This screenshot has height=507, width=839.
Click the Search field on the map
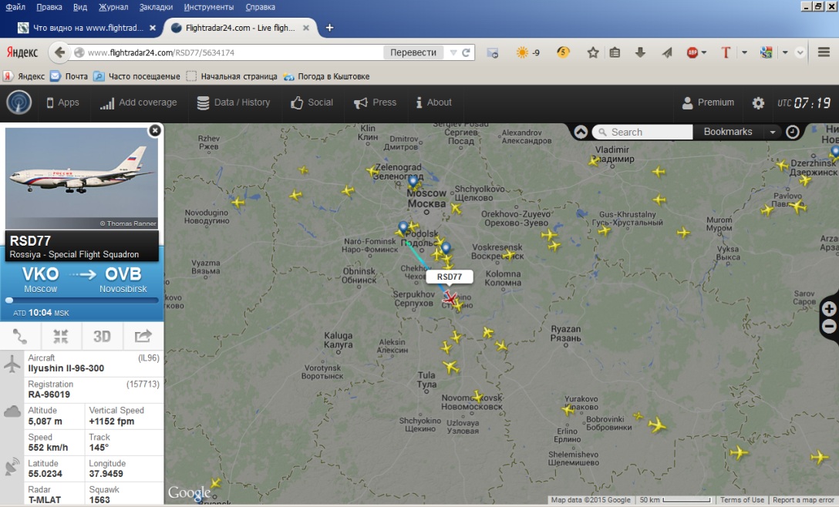click(642, 132)
